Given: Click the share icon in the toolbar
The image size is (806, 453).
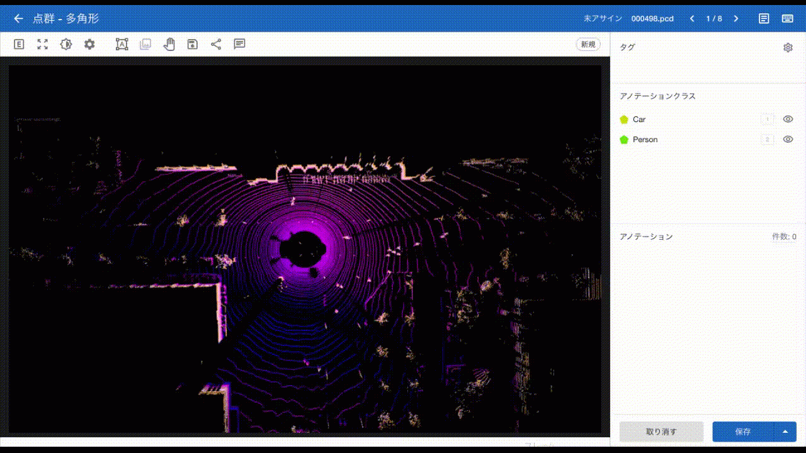Looking at the screenshot, I should tap(216, 44).
